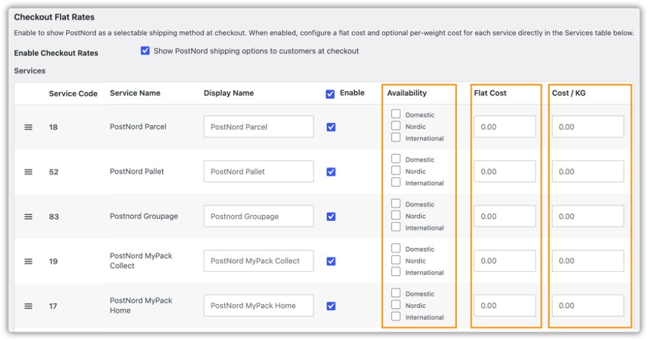Check Domestic availability for PostNord Parcel
The image size is (648, 339).
tap(396, 114)
